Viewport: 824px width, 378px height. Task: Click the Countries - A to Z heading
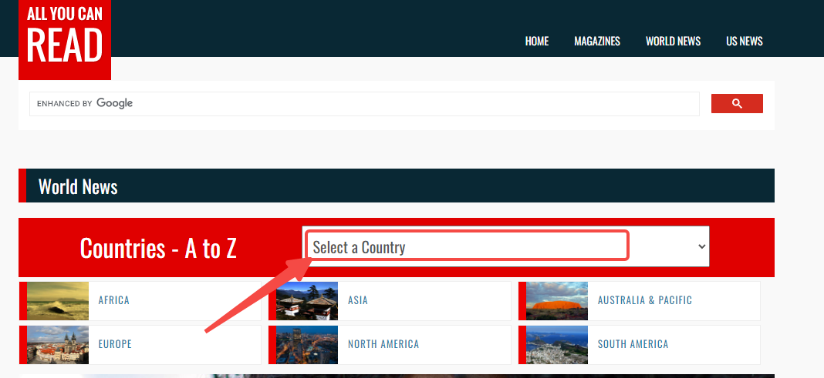(158, 248)
